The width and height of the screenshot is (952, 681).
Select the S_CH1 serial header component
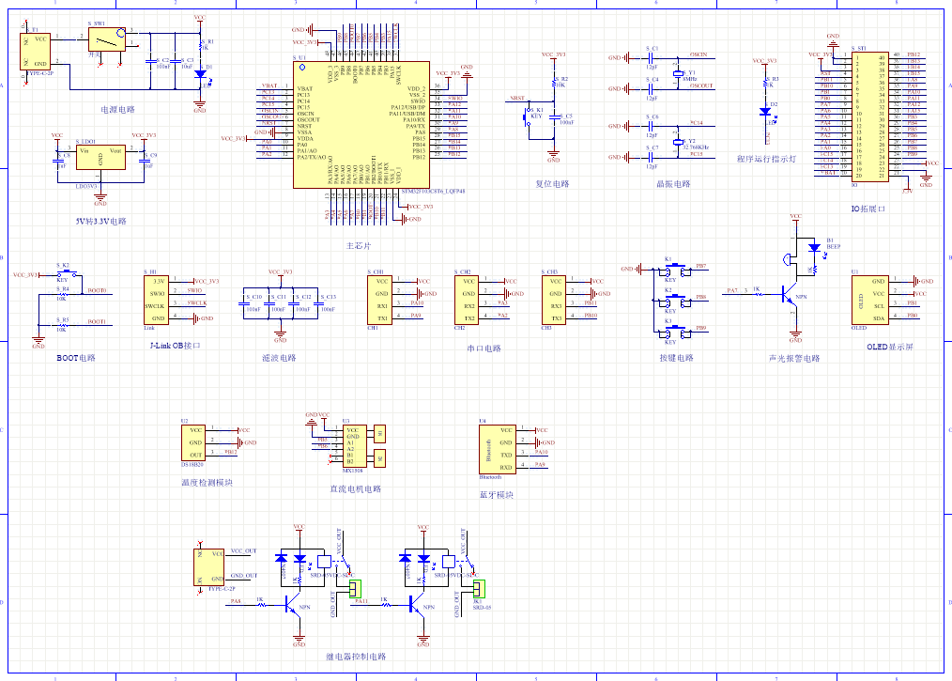379,300
